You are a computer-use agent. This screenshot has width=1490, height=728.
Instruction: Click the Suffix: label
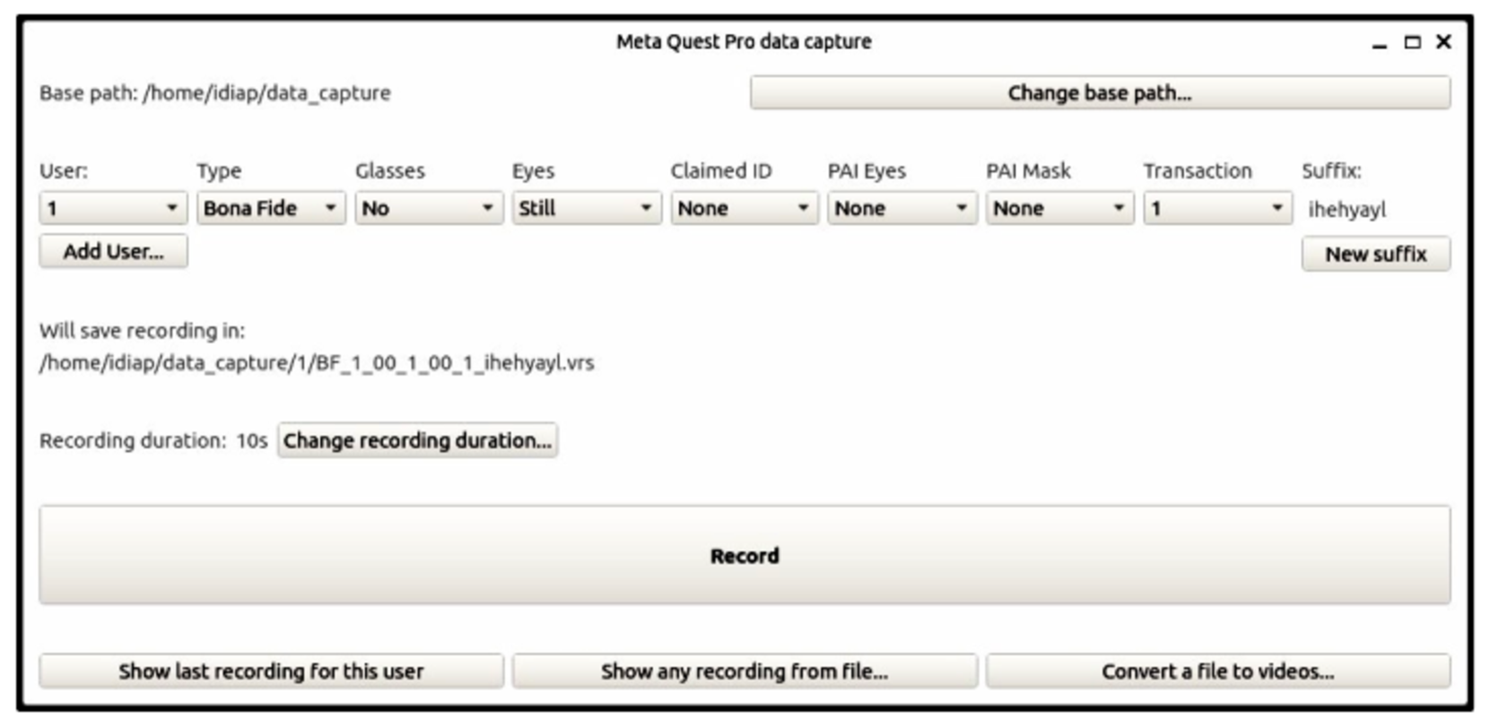tap(1331, 171)
